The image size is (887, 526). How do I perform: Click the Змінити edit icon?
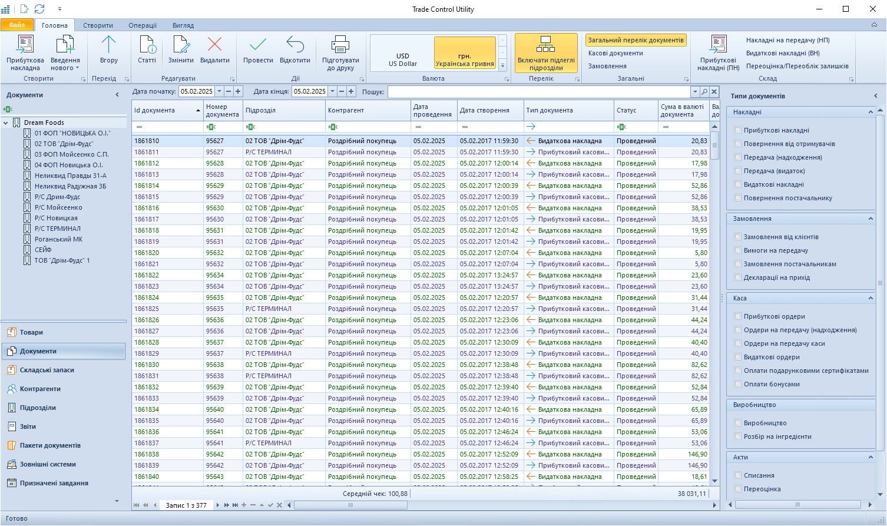coord(181,49)
